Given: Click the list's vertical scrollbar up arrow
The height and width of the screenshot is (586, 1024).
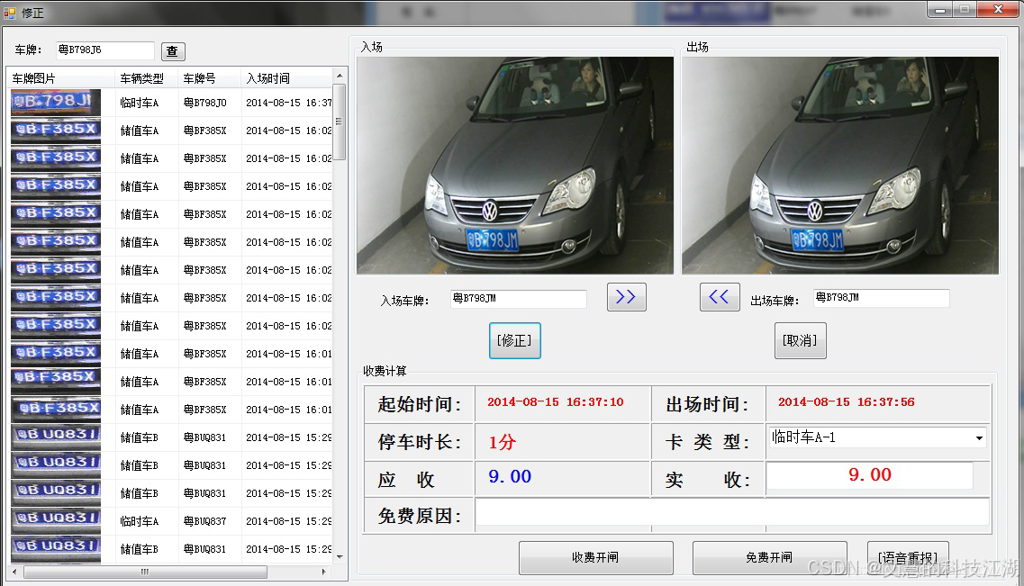Looking at the screenshot, I should tap(340, 77).
